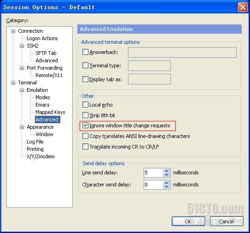The height and width of the screenshot is (233, 250).
Task: Open the Log File category
Action: pyautogui.click(x=35, y=142)
